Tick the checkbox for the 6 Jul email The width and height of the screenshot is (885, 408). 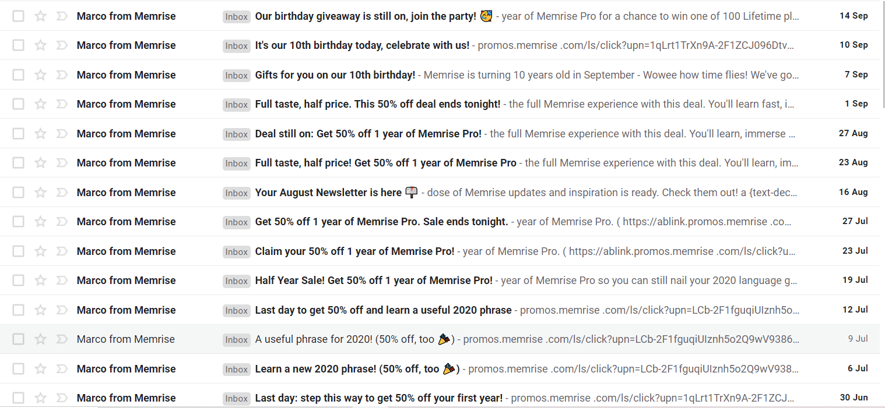pyautogui.click(x=19, y=369)
